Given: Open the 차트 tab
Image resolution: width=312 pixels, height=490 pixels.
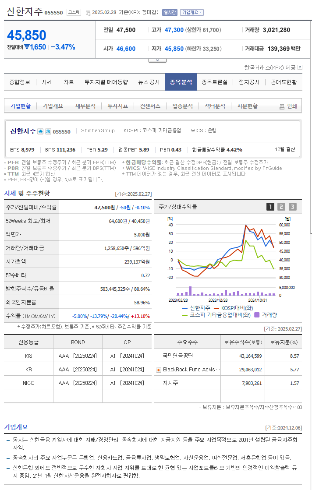Looking at the screenshot, I should [x=68, y=82].
